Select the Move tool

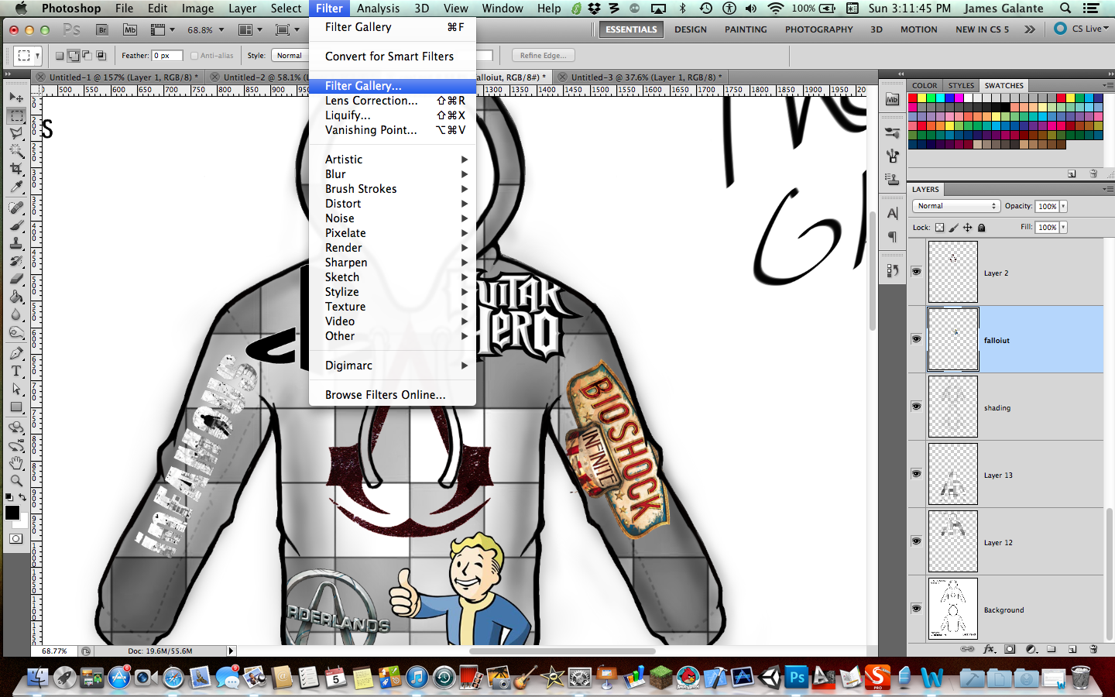coord(16,98)
